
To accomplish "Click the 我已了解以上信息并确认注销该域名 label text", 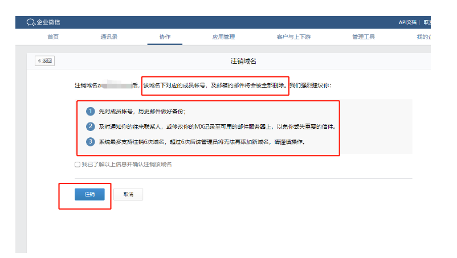I will [x=126, y=165].
